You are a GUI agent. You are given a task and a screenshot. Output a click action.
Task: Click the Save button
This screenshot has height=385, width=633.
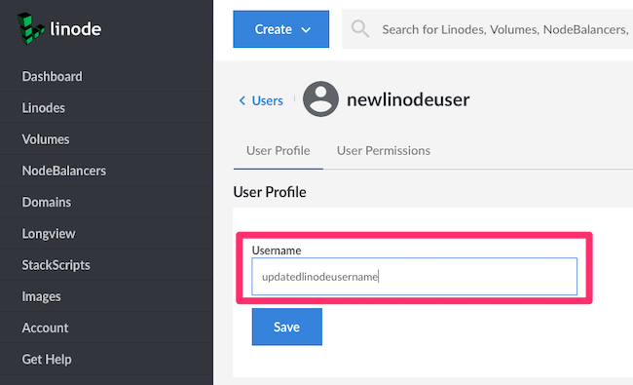point(287,327)
